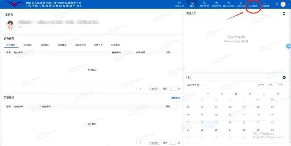The image size is (291, 146).
Task: Add a calendar event with the plus icon
Action: coord(284,77)
